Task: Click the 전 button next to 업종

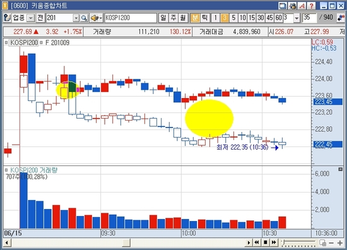Action: [40, 18]
